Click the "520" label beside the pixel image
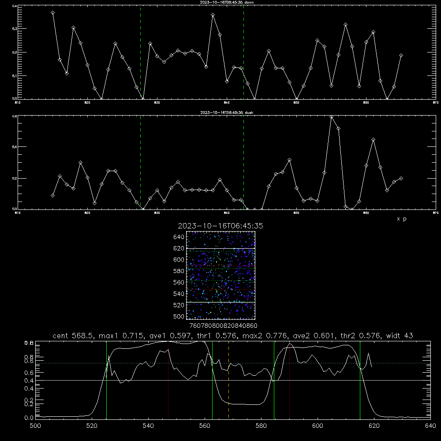 [x=179, y=305]
